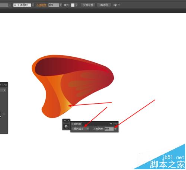Expand the transparency panel opacity slider arrow

[115, 129]
